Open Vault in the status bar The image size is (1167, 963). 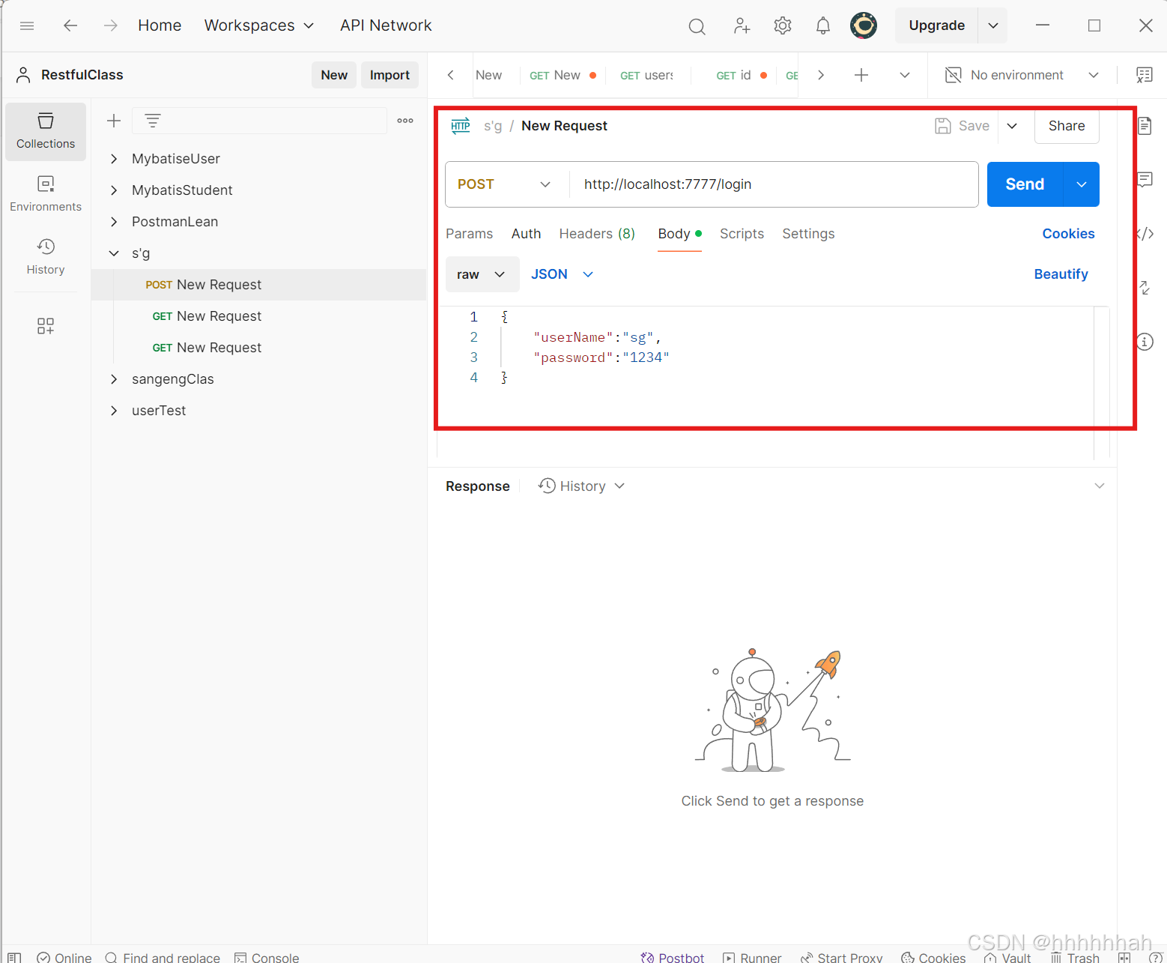point(1007,958)
